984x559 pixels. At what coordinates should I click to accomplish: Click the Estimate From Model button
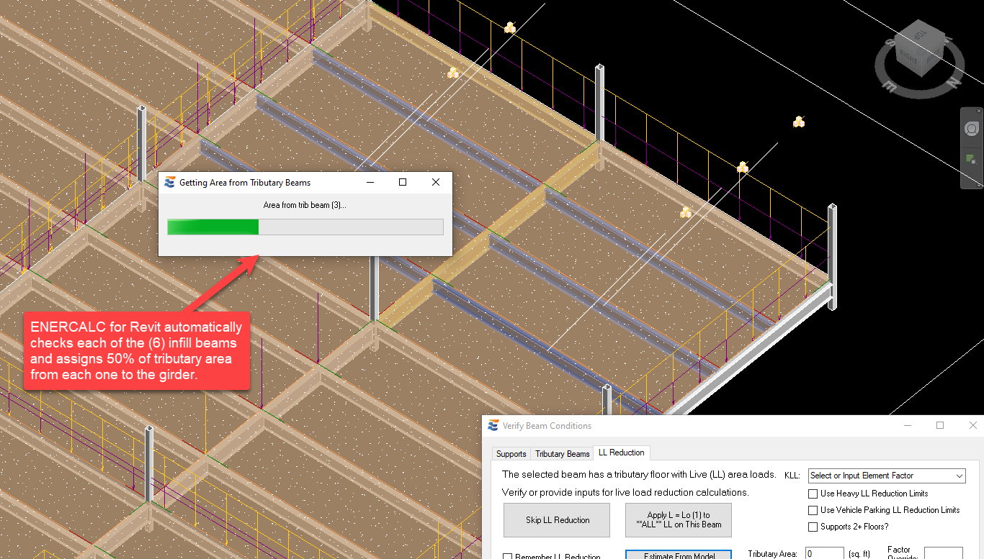tap(679, 555)
